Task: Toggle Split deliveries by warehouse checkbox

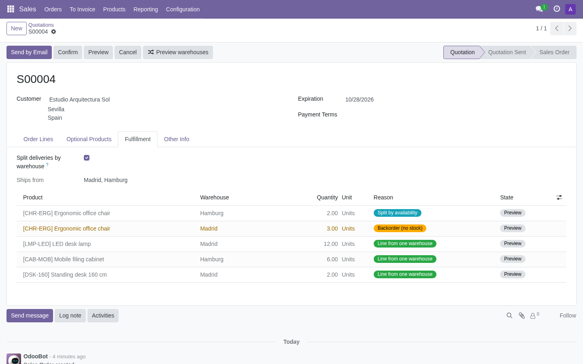Action: 87,158
